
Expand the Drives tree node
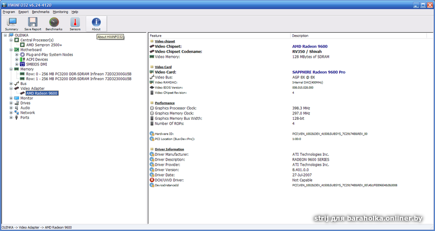(x=11, y=103)
